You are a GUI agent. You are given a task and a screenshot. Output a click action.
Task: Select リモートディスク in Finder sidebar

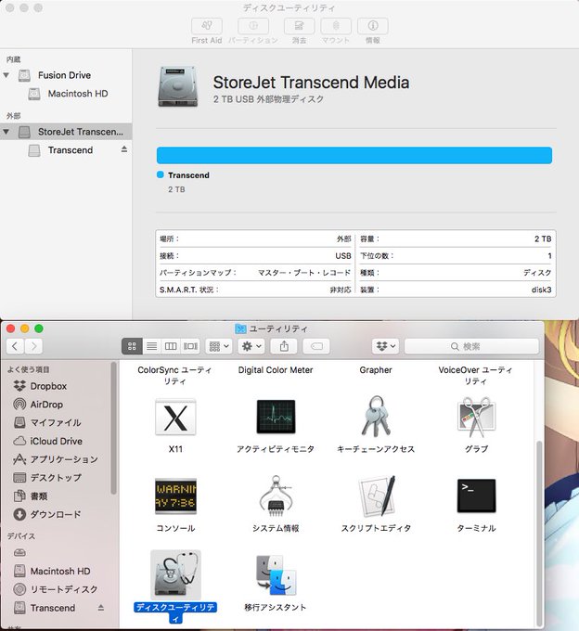pyautogui.click(x=56, y=589)
